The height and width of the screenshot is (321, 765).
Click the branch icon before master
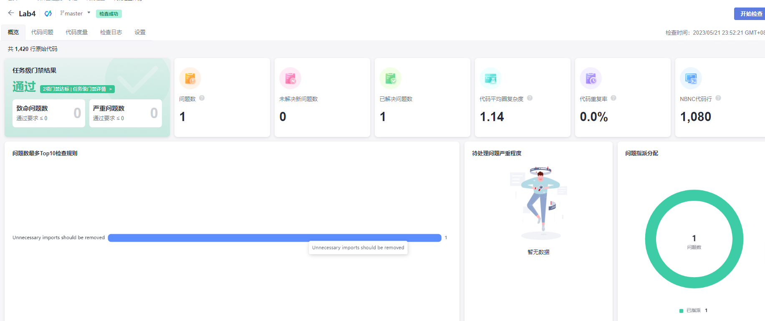tap(62, 13)
